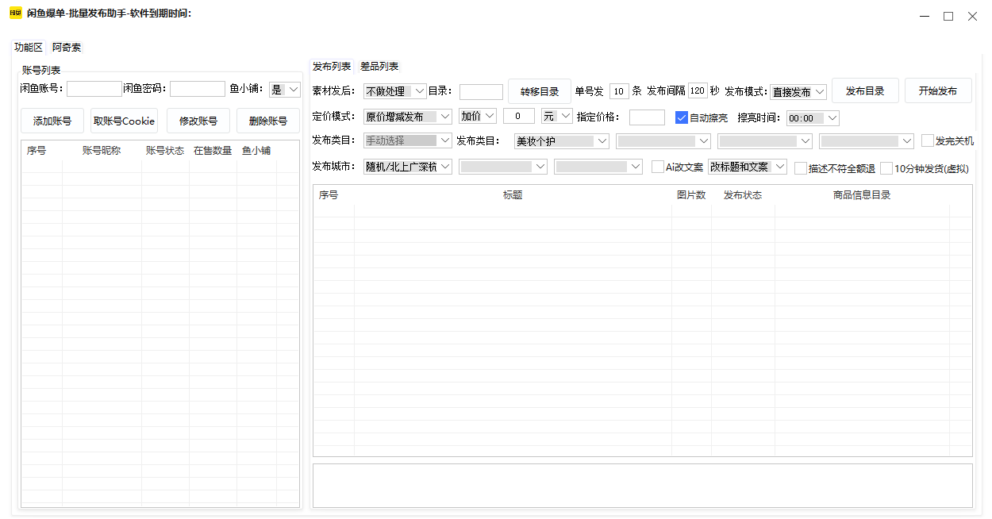Maximize the window using the title bar button
This screenshot has width=992, height=519.
point(948,16)
